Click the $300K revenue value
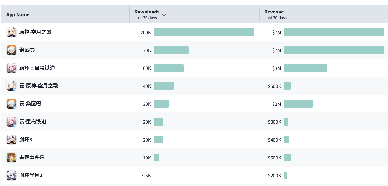The width and height of the screenshot is (388, 186). point(274,122)
